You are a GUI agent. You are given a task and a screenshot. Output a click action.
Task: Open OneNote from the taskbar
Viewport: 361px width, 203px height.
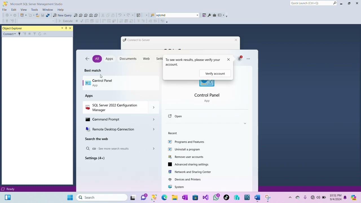tap(185, 197)
